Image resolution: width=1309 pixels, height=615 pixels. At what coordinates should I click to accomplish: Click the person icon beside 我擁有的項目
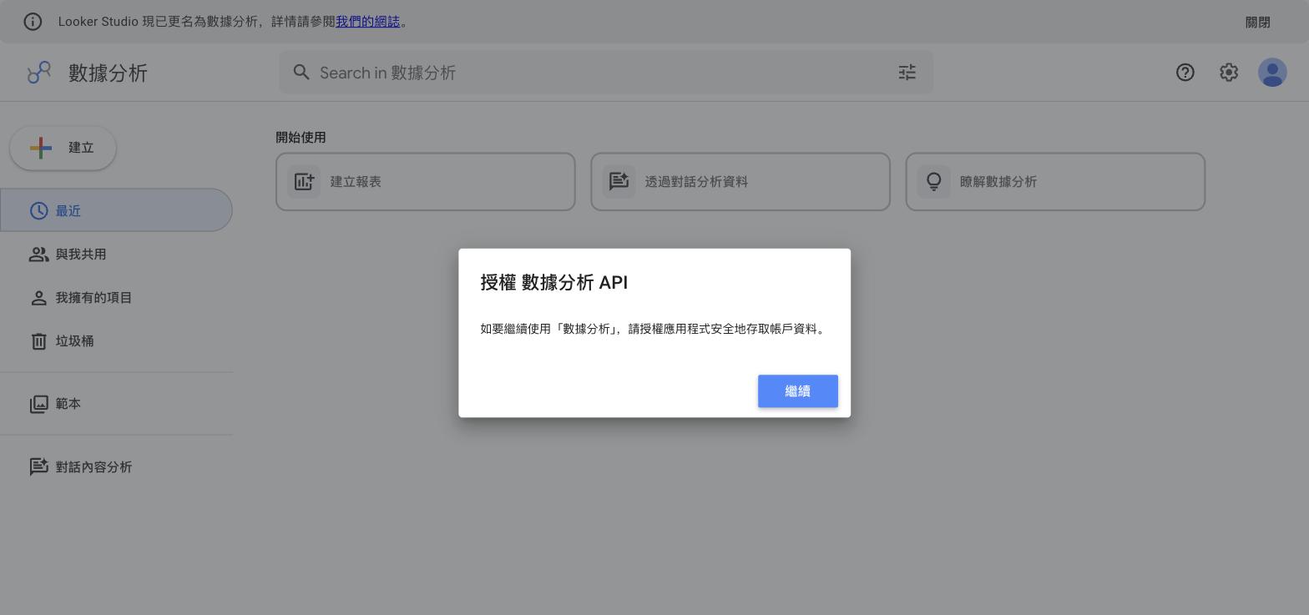click(38, 298)
